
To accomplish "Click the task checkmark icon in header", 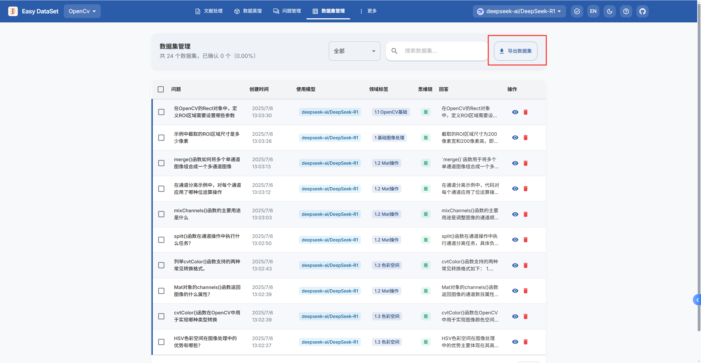I will point(577,11).
